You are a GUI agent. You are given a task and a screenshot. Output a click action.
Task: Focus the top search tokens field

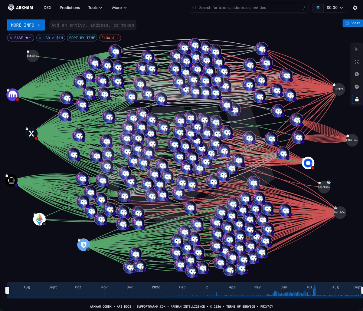click(249, 8)
